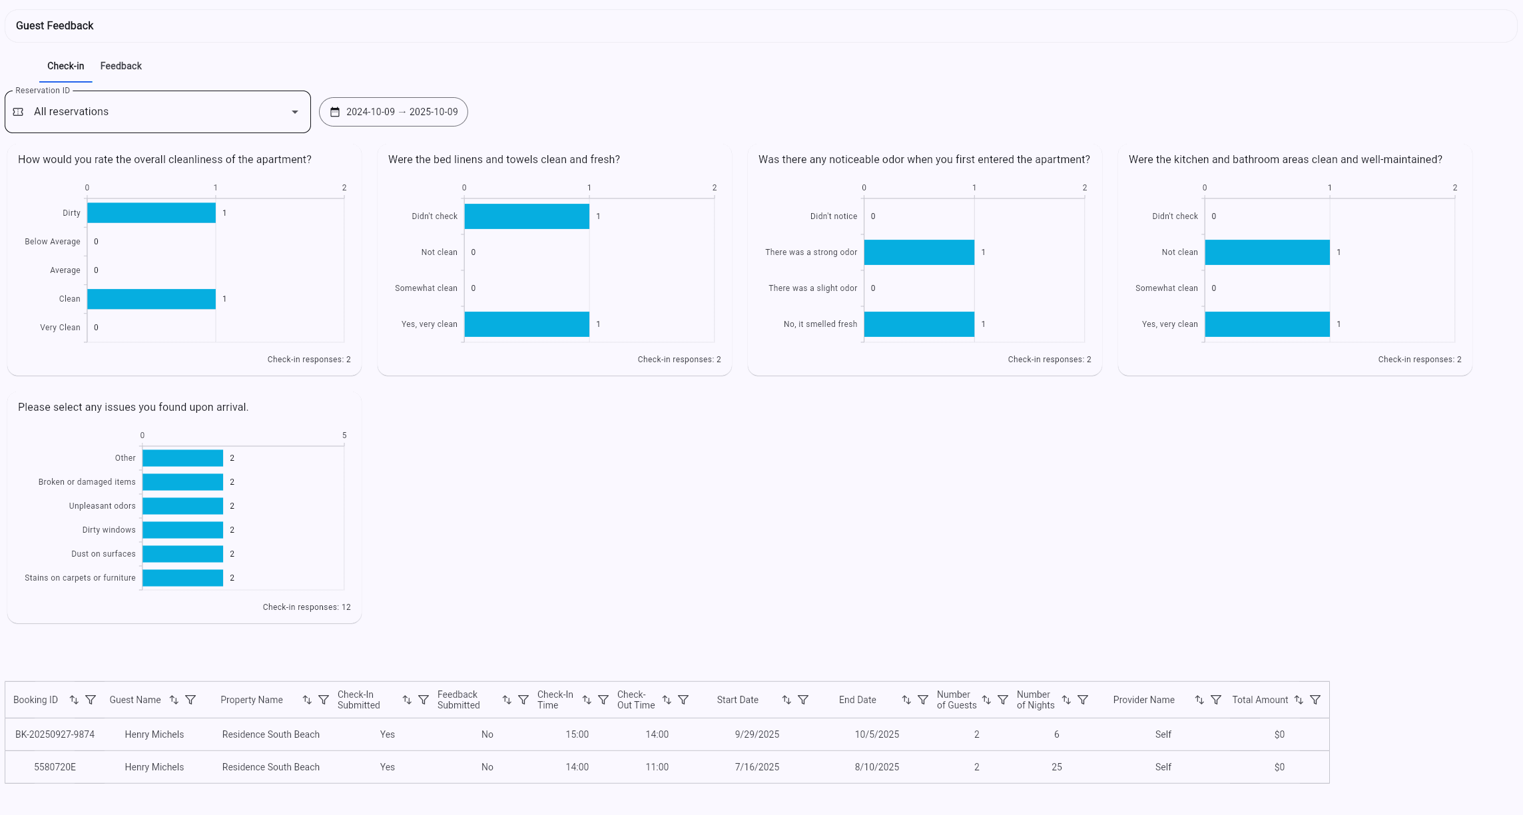
Task: Filter the Check-In Submitted column
Action: click(424, 700)
